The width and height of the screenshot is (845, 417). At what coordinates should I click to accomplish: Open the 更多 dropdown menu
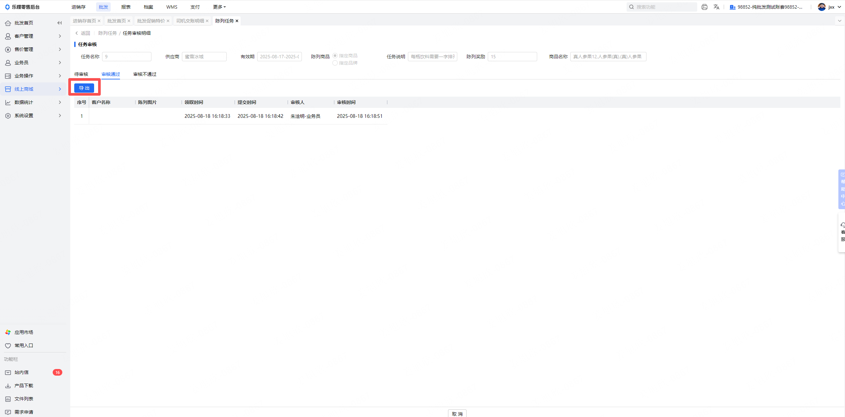(219, 7)
